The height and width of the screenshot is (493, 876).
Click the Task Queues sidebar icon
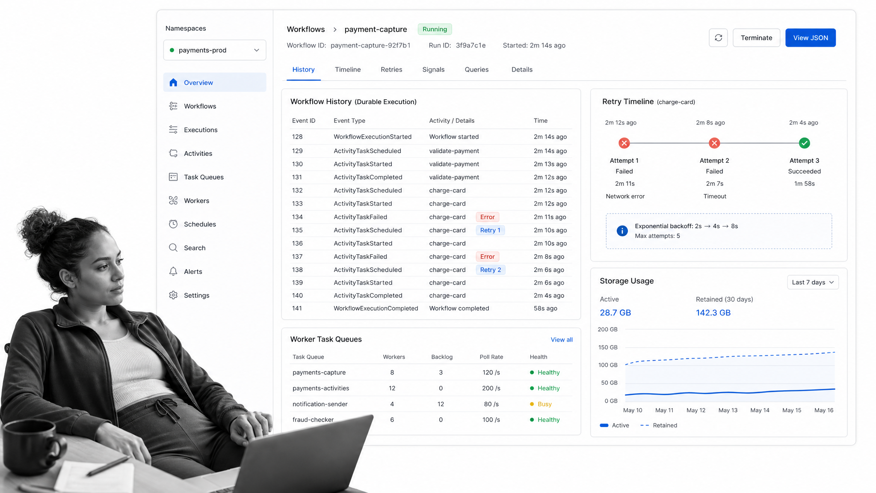tap(173, 177)
